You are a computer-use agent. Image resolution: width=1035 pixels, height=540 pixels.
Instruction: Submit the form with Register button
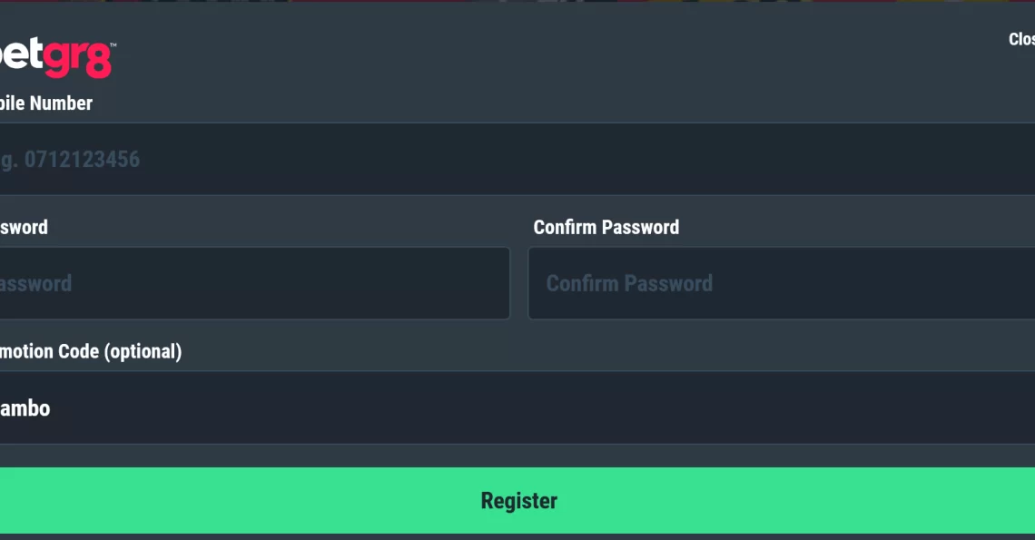click(517, 500)
